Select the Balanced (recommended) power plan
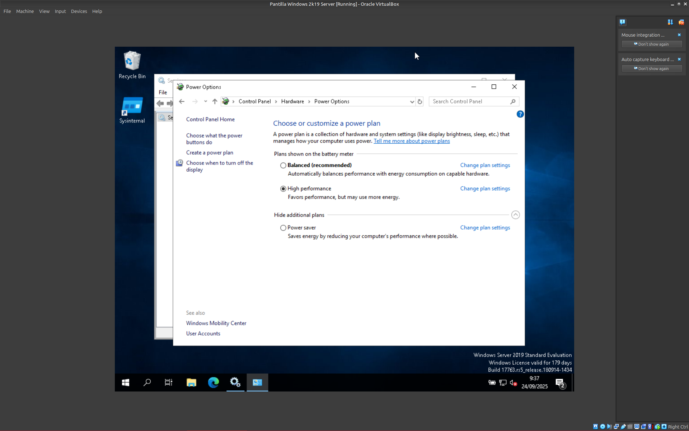The image size is (689, 431). pyautogui.click(x=283, y=166)
